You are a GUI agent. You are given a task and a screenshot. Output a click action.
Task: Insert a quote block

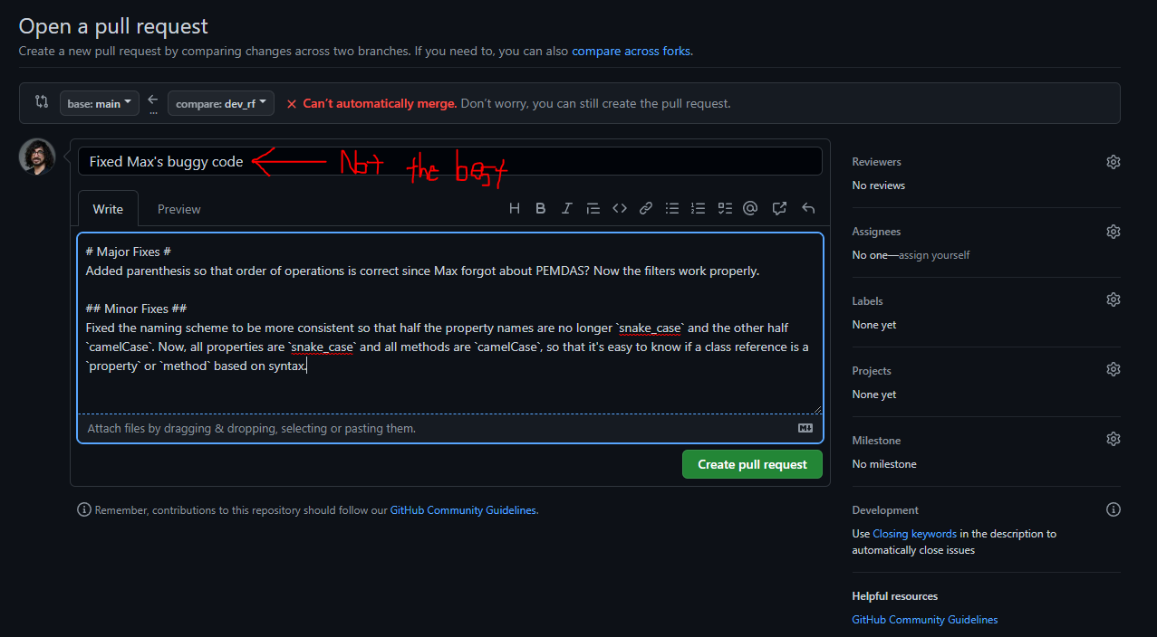click(593, 208)
